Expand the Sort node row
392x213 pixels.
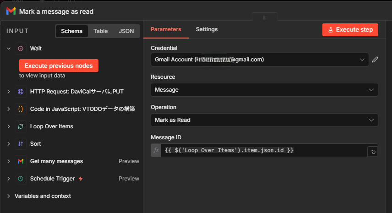(9, 144)
